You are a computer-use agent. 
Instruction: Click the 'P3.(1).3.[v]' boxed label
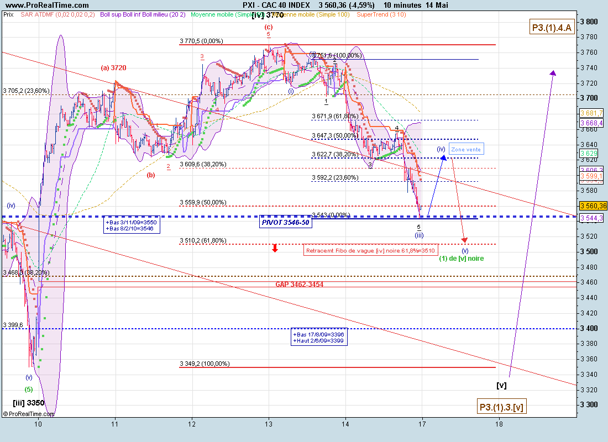tap(501, 407)
